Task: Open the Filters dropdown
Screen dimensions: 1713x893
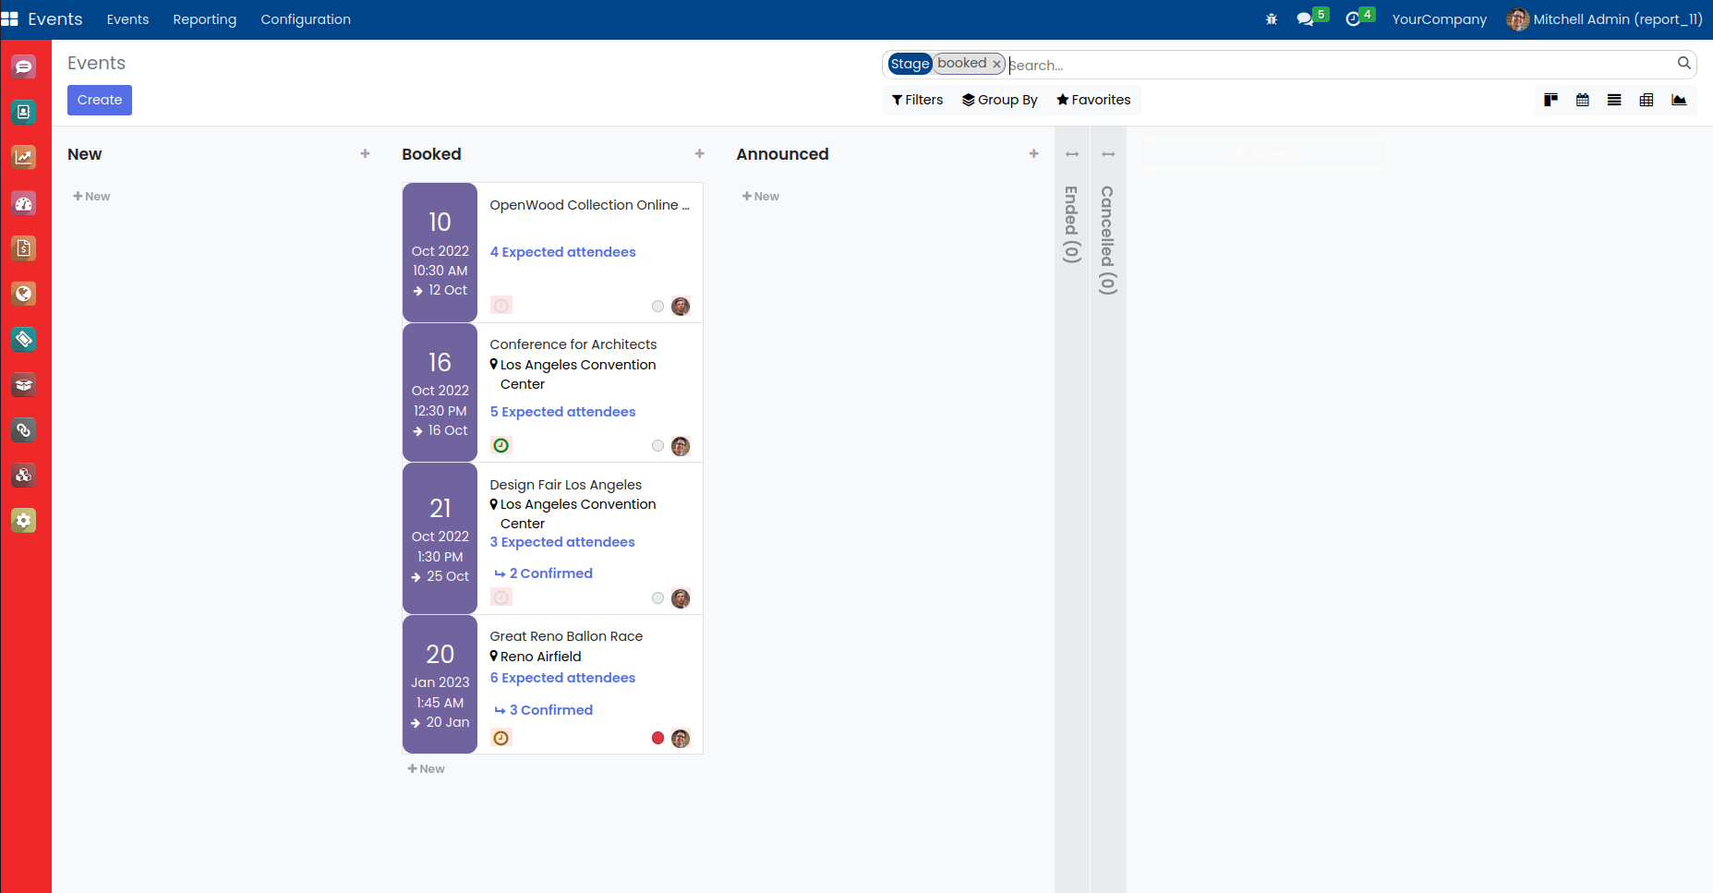Action: click(x=917, y=100)
